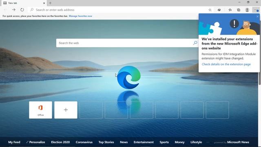Restore down the Edge window
This screenshot has width=261, height=147.
[248, 2]
